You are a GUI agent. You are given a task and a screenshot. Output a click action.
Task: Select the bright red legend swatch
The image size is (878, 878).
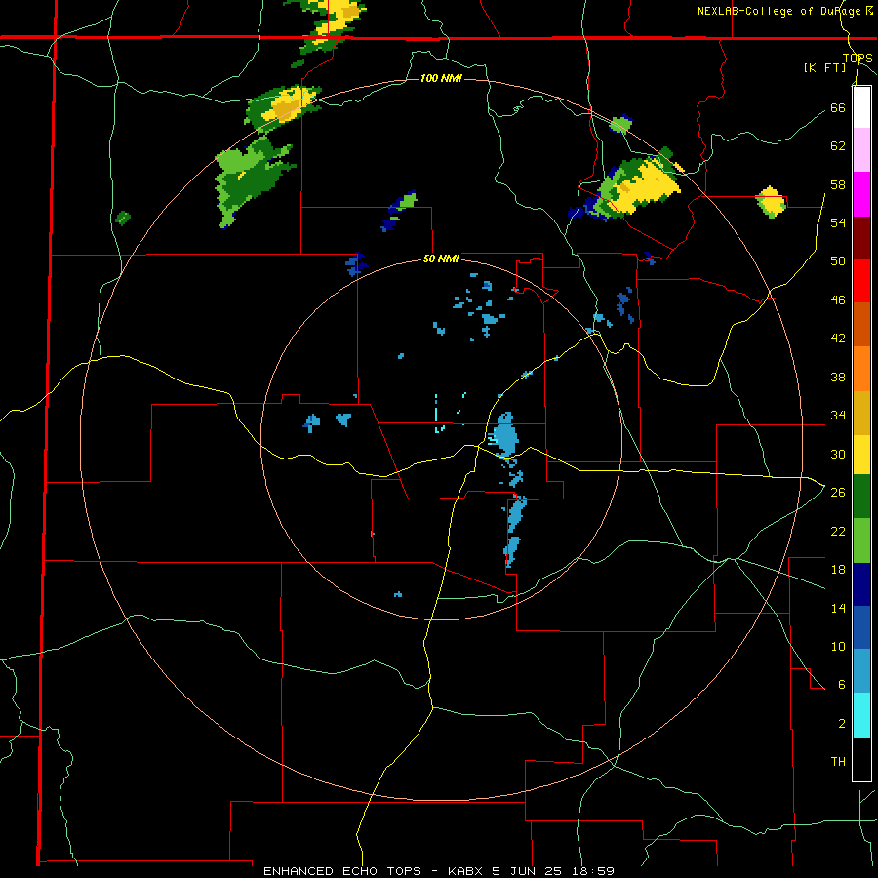(x=861, y=281)
